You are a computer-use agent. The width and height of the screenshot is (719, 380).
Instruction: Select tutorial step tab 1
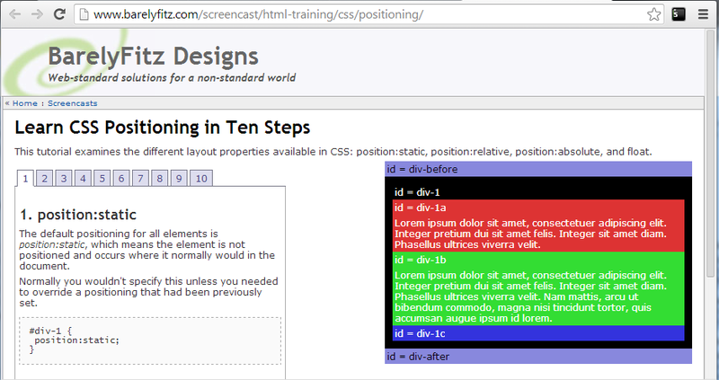point(26,178)
